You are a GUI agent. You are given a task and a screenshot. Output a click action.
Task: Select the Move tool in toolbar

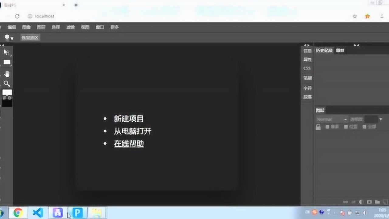click(7, 53)
